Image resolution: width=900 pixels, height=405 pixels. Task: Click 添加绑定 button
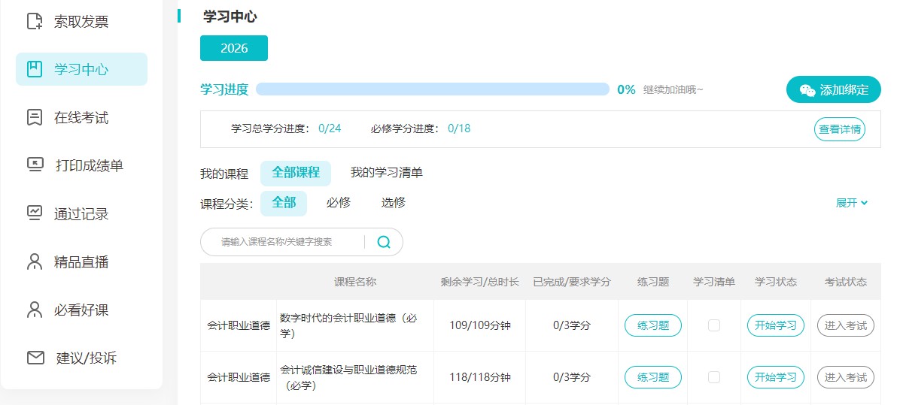[x=834, y=90]
